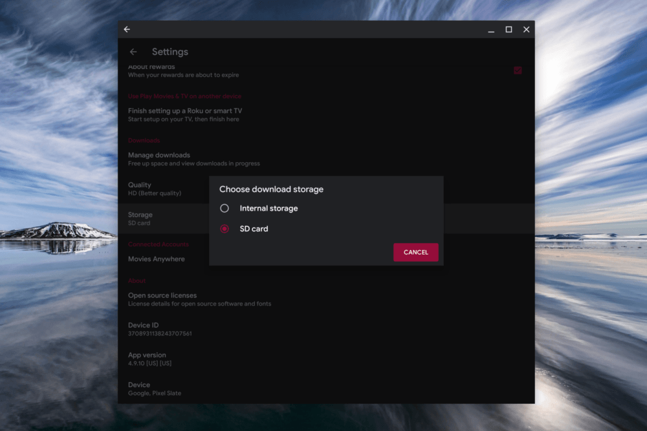The width and height of the screenshot is (647, 431).
Task: Cancel the download storage dialog
Action: (x=415, y=252)
